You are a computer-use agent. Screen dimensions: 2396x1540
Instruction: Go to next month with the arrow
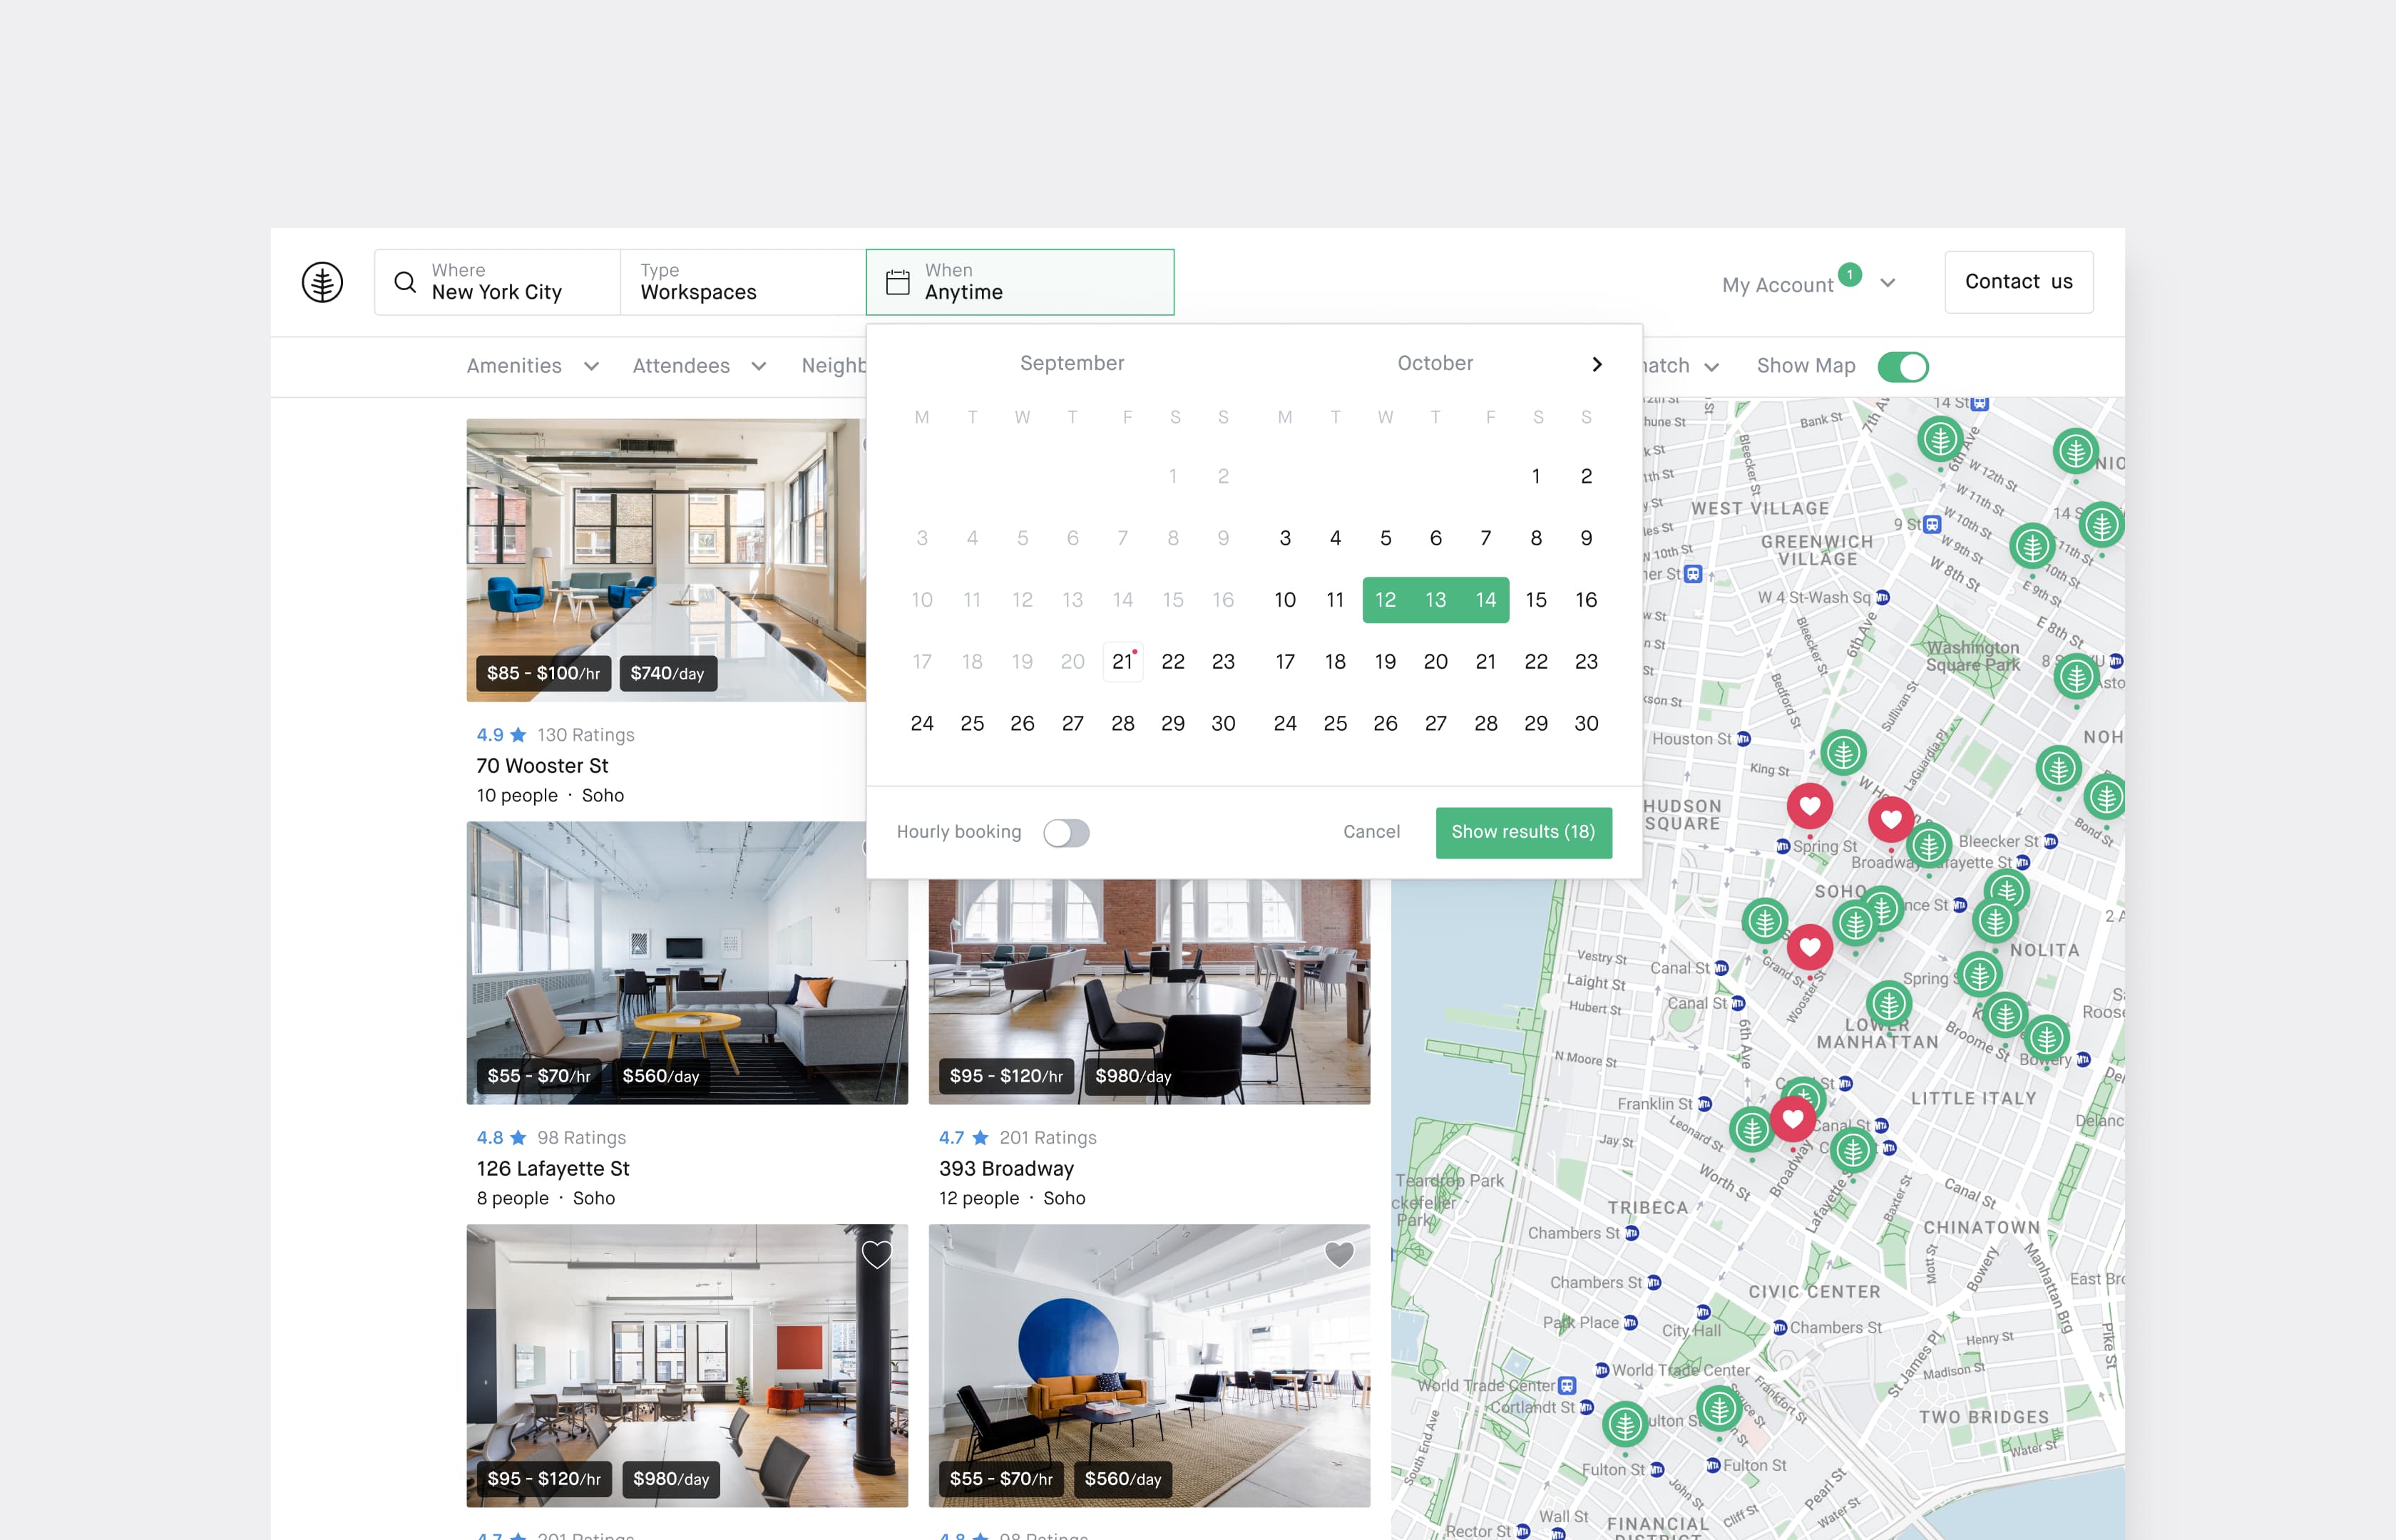[1597, 364]
